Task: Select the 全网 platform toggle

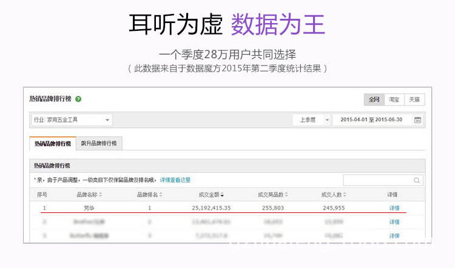Action: click(374, 99)
